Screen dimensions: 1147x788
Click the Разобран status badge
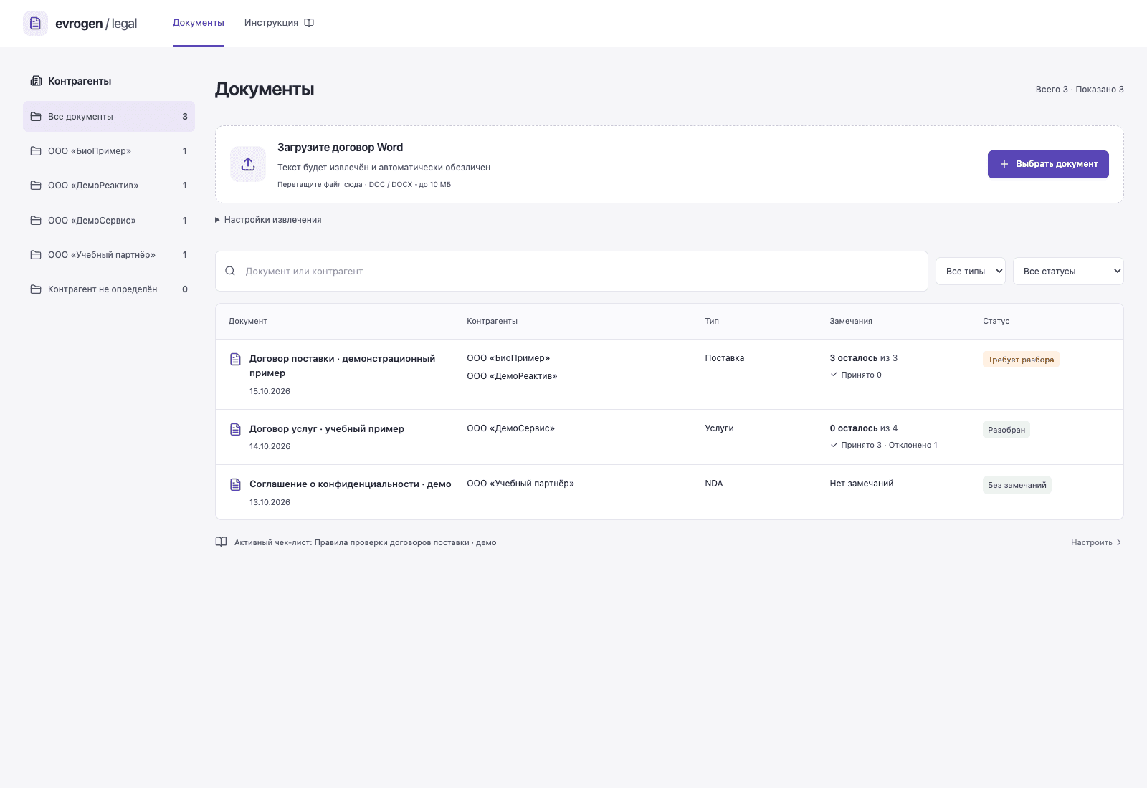pos(1006,430)
